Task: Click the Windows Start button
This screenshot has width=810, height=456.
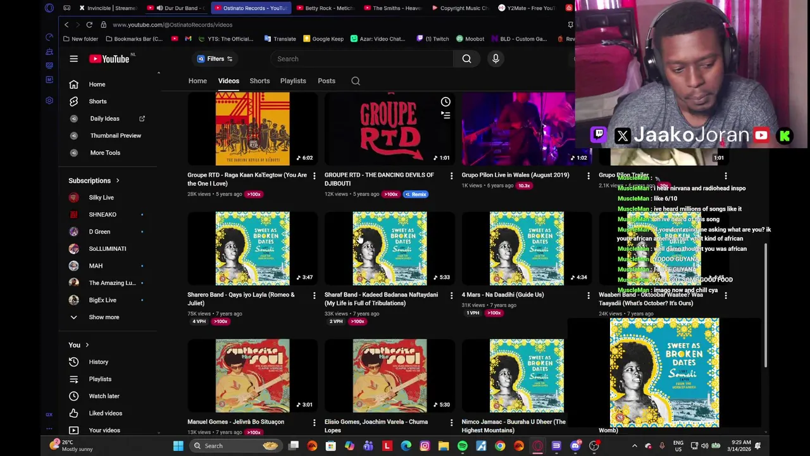Action: pos(178,446)
